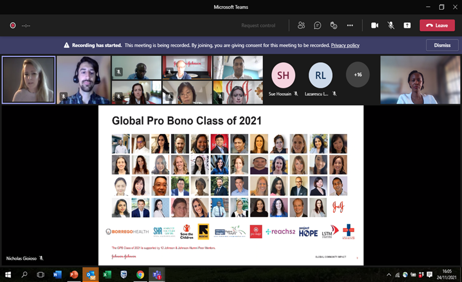Open the meeting chat pane
The width and height of the screenshot is (462, 282).
click(x=317, y=25)
